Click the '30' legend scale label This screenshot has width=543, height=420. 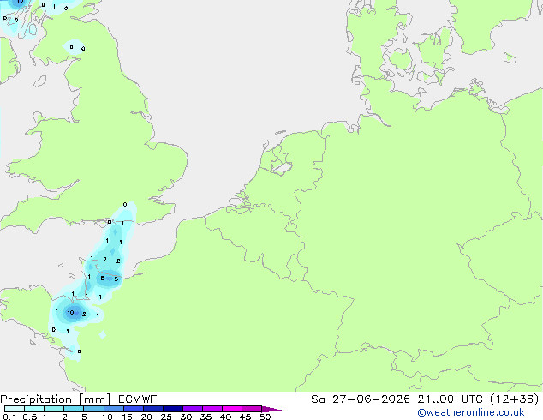click(x=186, y=417)
